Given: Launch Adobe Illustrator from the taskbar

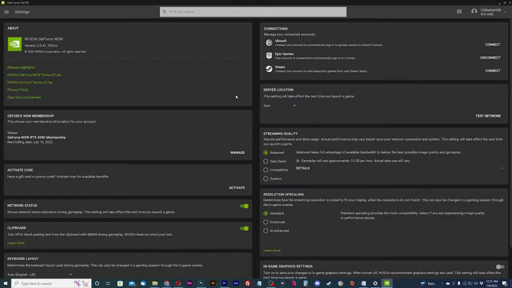Looking at the screenshot, I should point(213,283).
